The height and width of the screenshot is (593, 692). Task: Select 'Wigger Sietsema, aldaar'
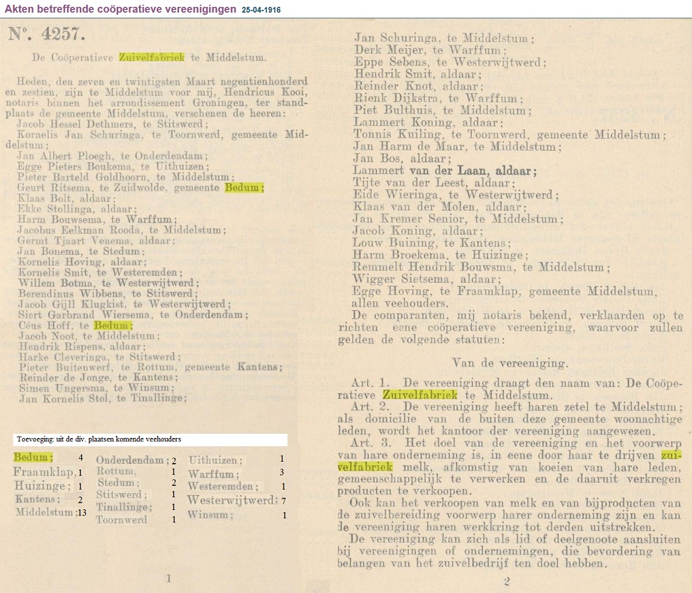(427, 279)
